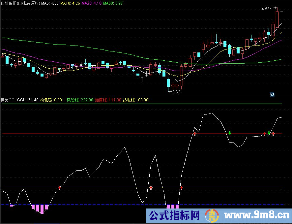Click the first red up arrow on the yellow line
Image resolution: width=292 pixels, height=224 pixels.
60,188
